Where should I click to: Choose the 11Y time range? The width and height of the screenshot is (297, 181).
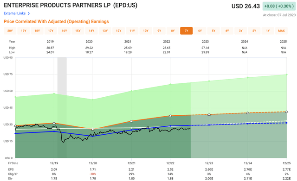pyautogui.click(x=132, y=31)
